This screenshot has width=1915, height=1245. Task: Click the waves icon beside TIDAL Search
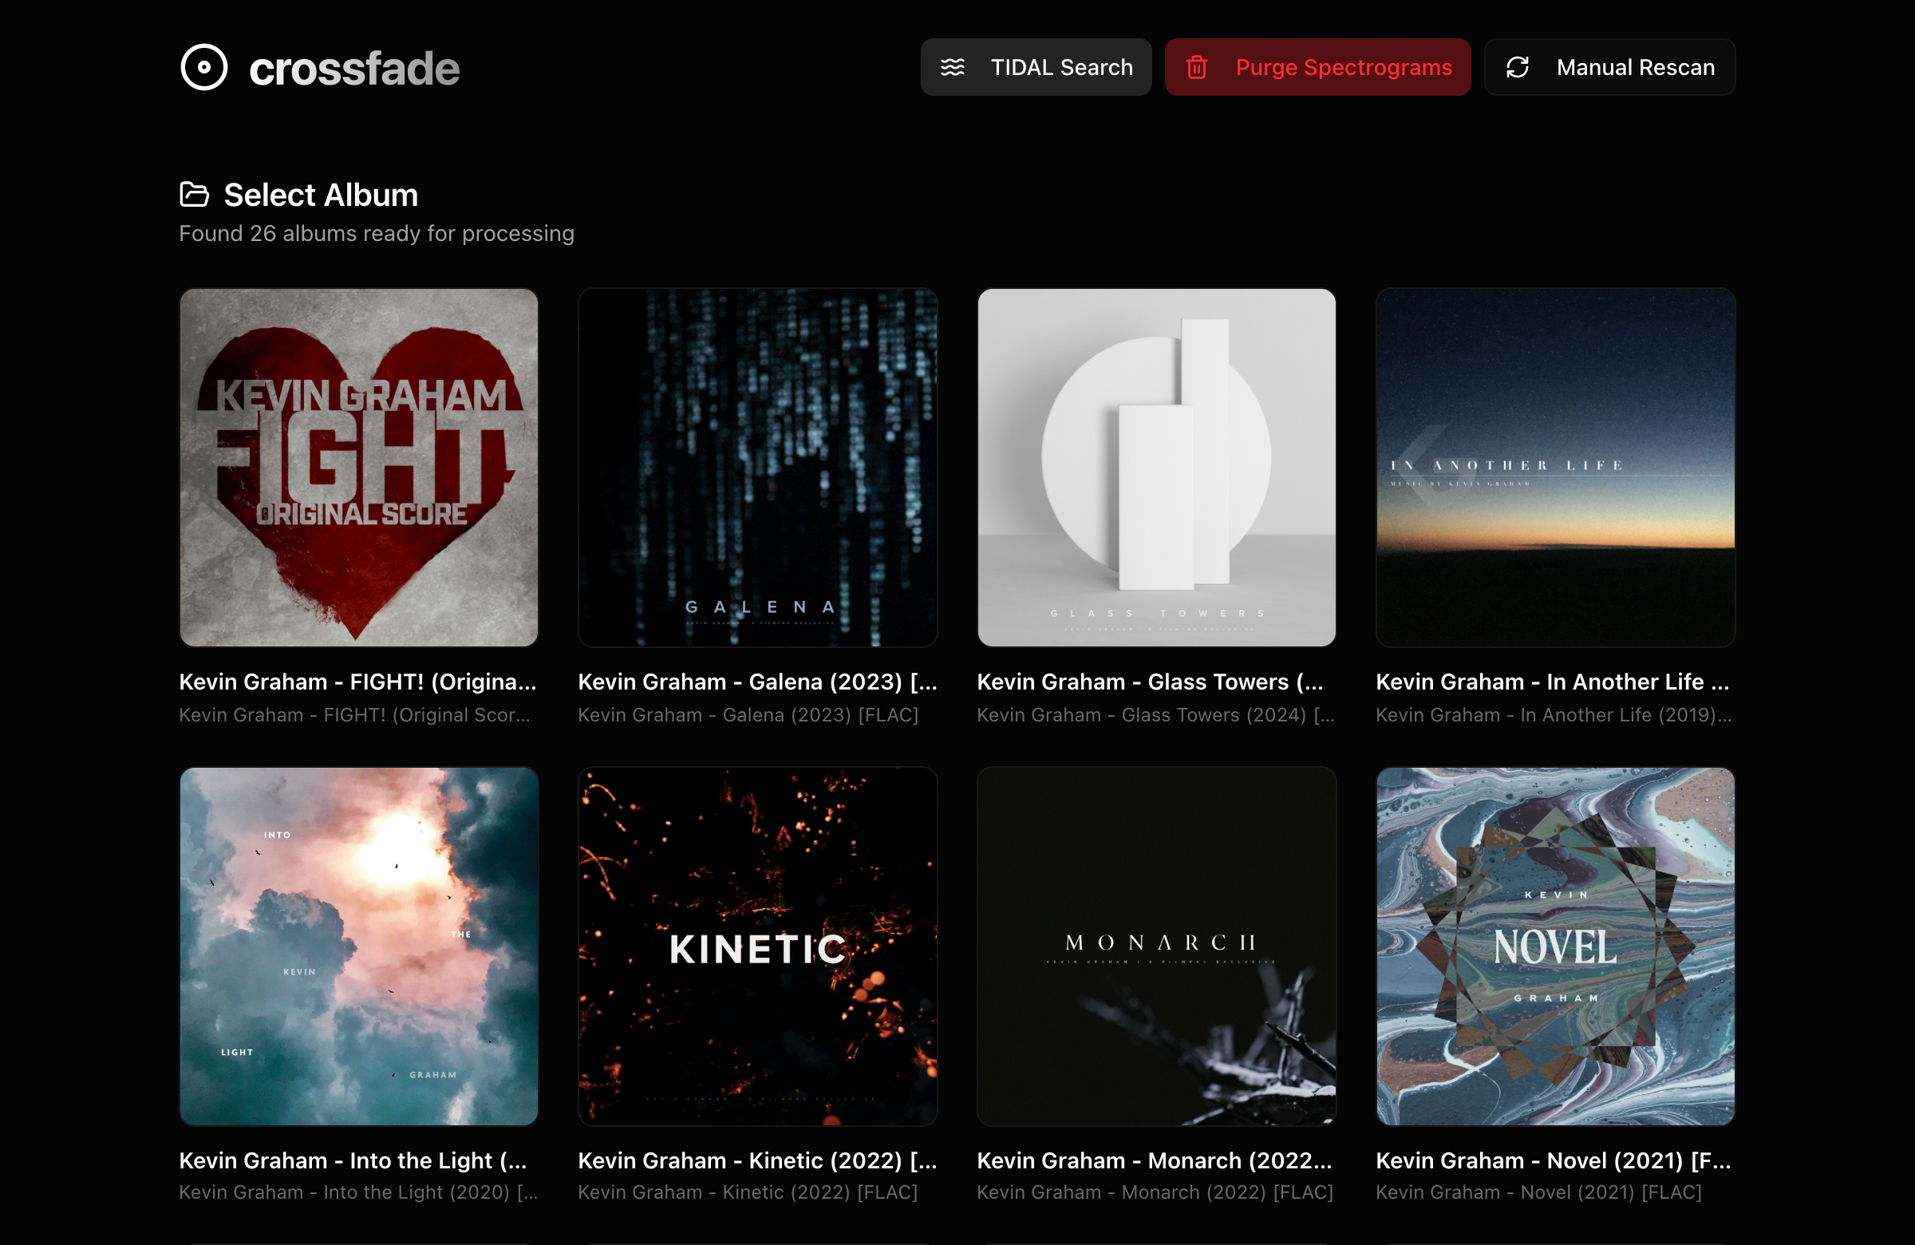[953, 68]
